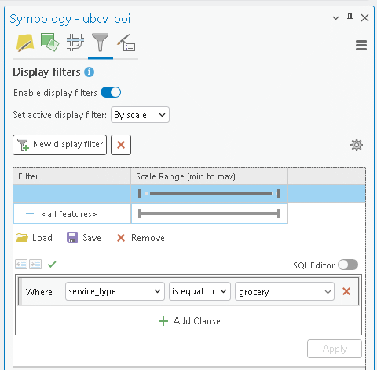This screenshot has height=370, width=377.
Task: Open the service_type field dropdown
Action: (x=115, y=291)
